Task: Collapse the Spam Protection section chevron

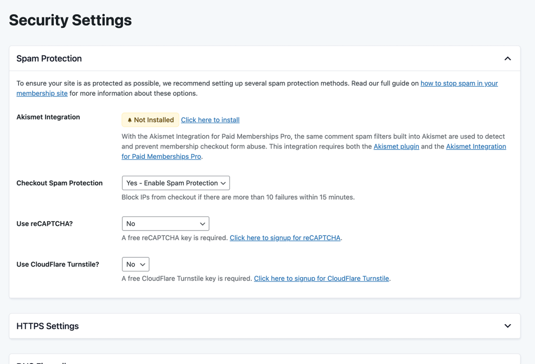Action: [x=508, y=59]
